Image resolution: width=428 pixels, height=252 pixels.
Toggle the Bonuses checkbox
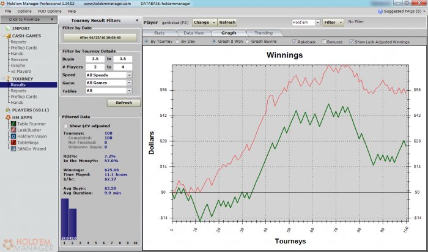pyautogui.click(x=324, y=42)
